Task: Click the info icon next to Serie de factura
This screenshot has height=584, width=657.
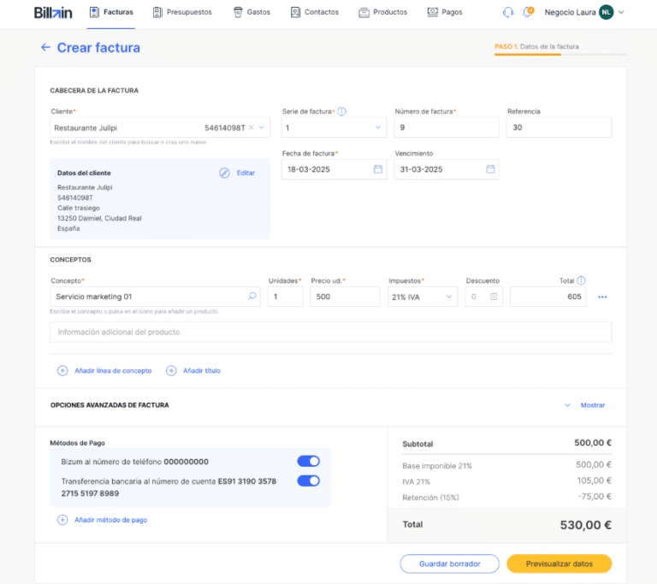Action: (342, 111)
